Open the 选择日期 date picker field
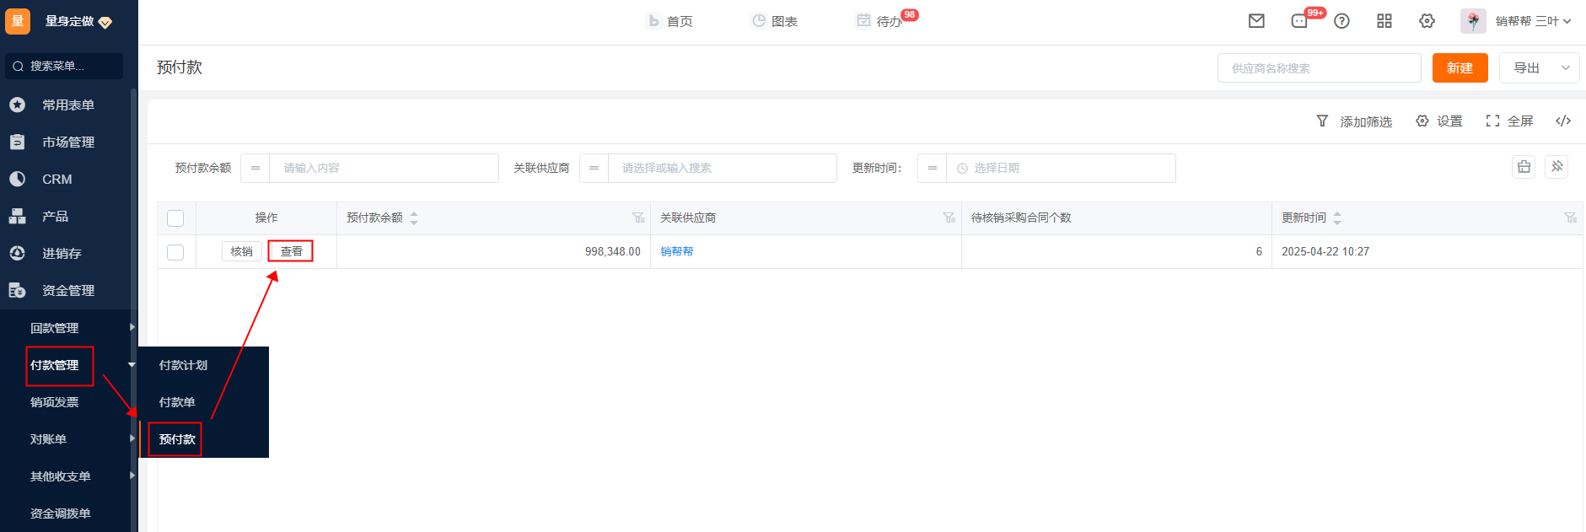Image resolution: width=1586 pixels, height=532 pixels. (x=1061, y=168)
